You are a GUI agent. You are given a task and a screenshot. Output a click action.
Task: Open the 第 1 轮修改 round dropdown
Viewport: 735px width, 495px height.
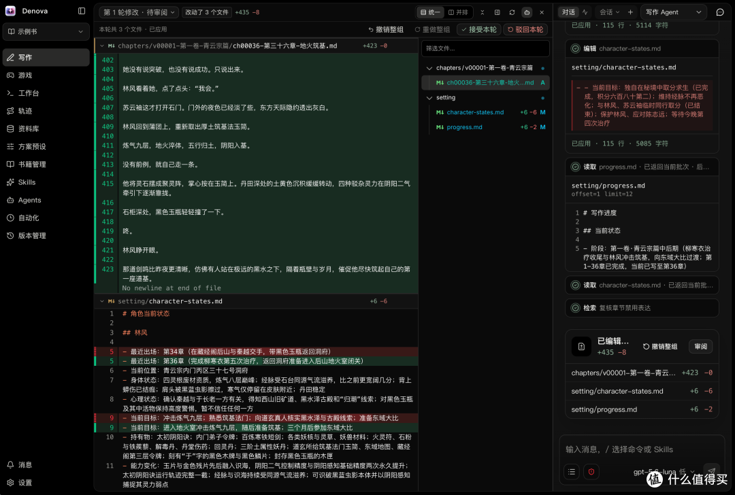[x=139, y=12]
